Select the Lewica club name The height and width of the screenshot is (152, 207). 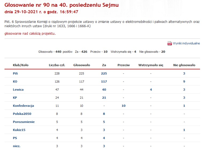click(18, 90)
